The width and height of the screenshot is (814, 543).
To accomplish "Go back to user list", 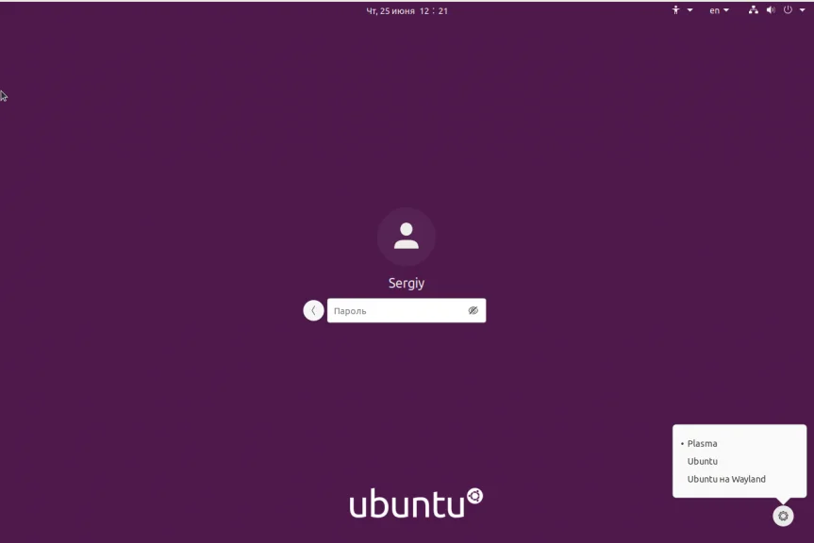I will coord(313,310).
